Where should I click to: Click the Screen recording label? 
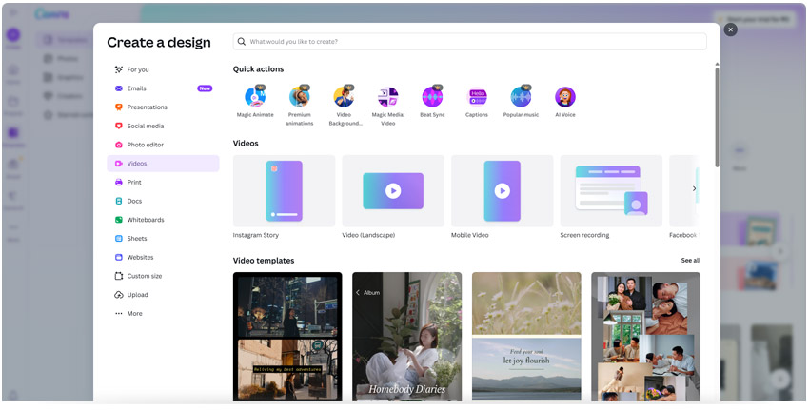click(x=584, y=235)
